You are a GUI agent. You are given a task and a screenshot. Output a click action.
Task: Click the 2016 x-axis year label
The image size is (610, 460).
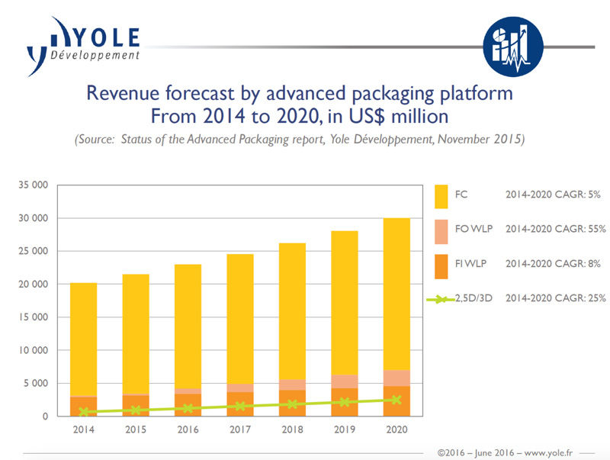188,429
